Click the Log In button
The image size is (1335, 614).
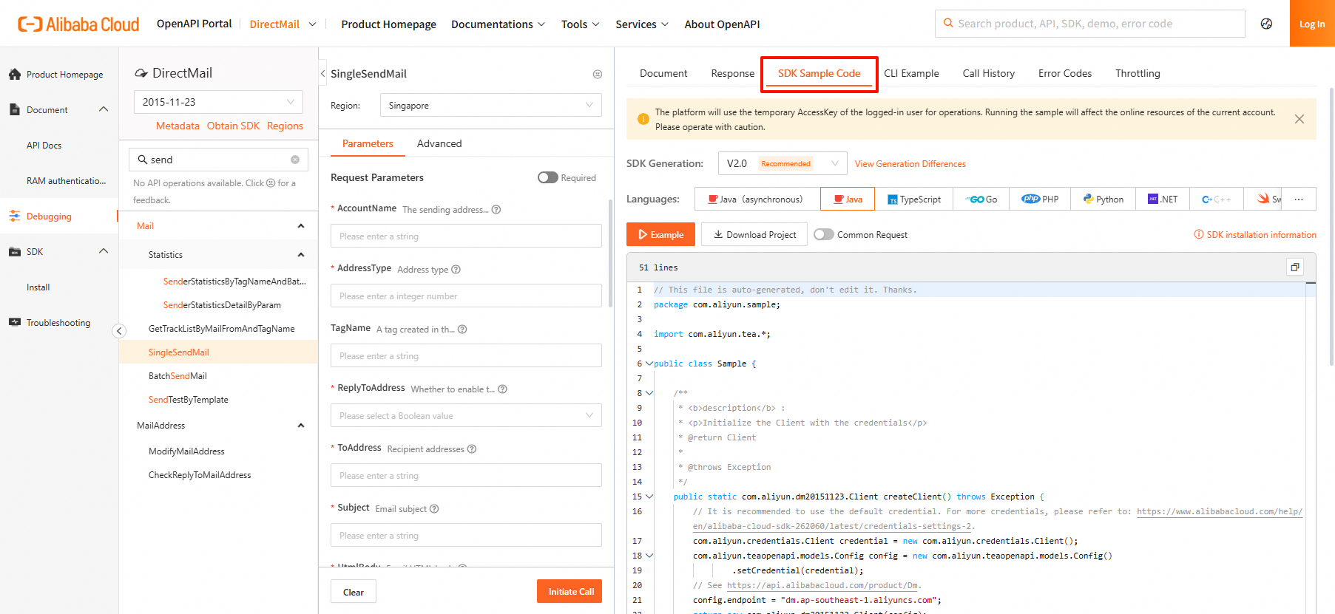[1312, 24]
